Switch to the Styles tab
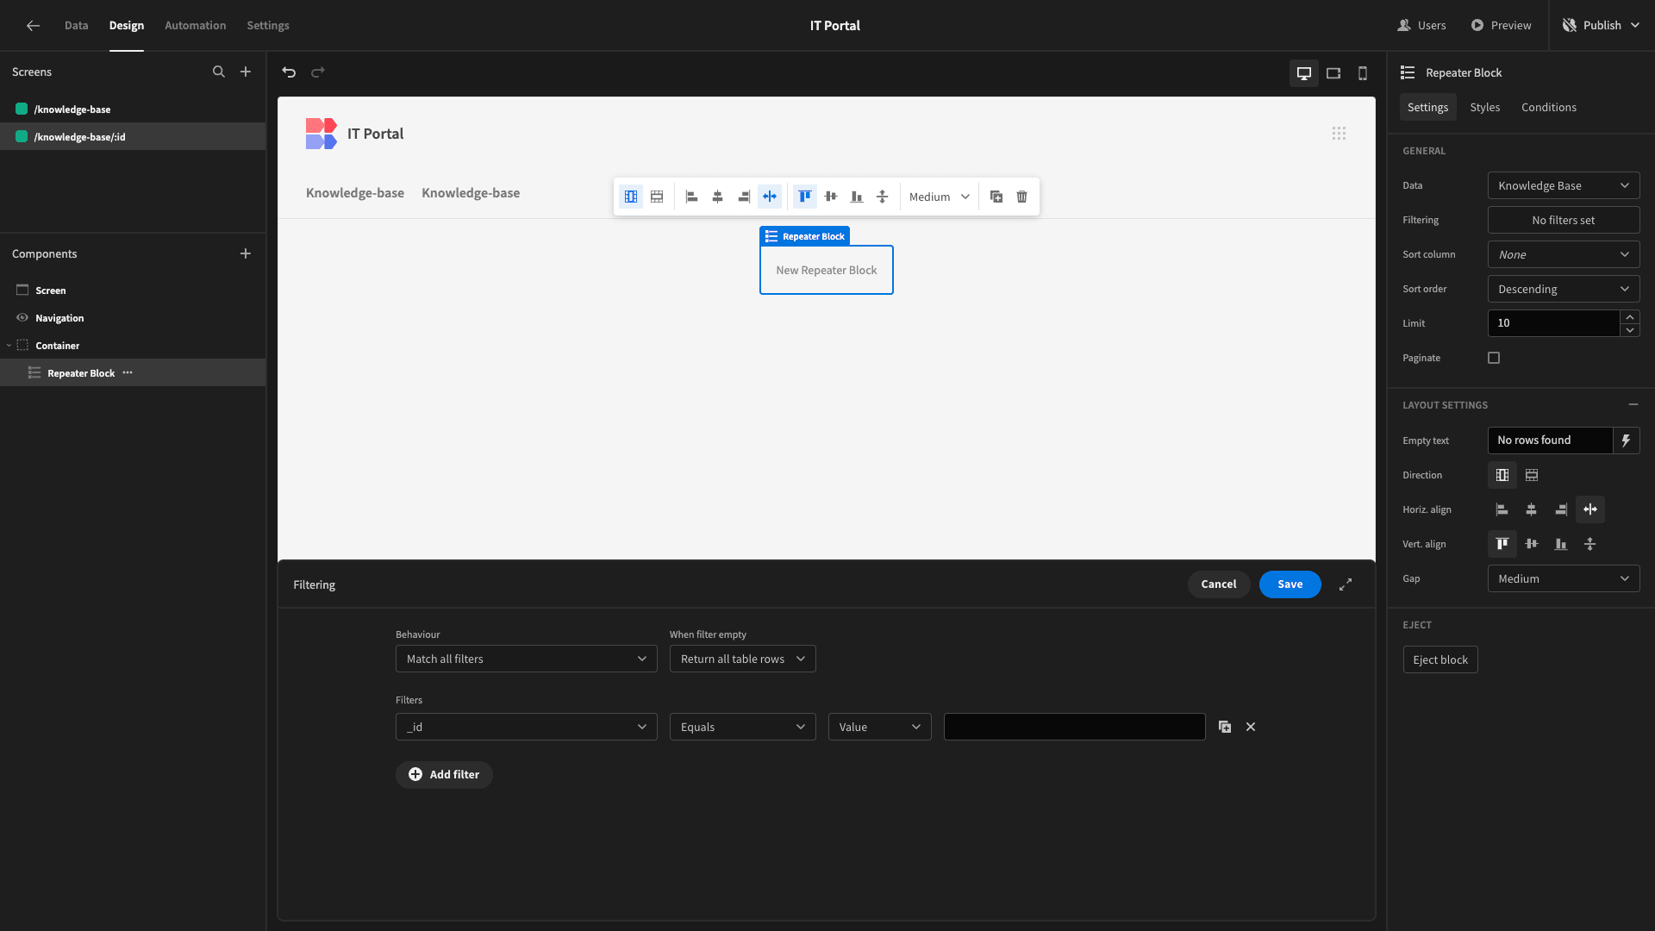 pos(1485,108)
